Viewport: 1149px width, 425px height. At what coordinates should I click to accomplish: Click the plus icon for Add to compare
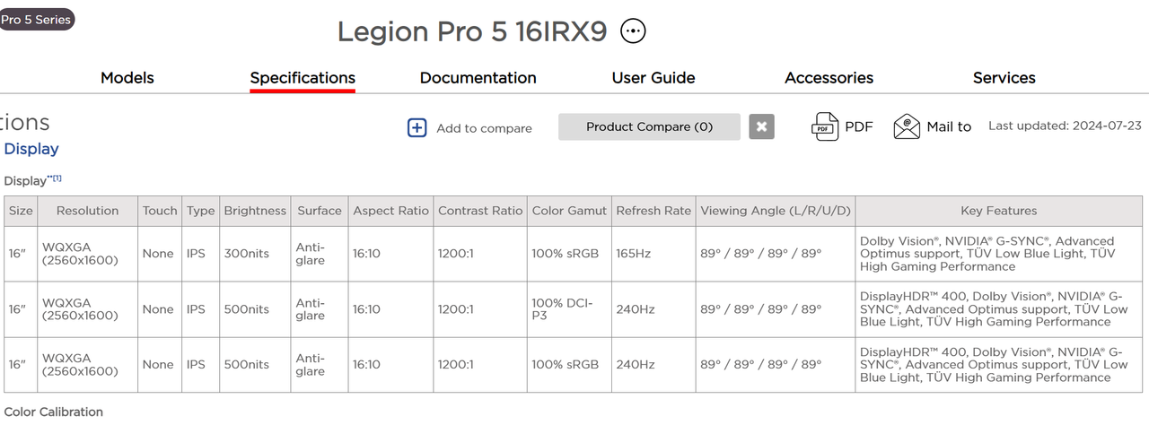coord(417,127)
